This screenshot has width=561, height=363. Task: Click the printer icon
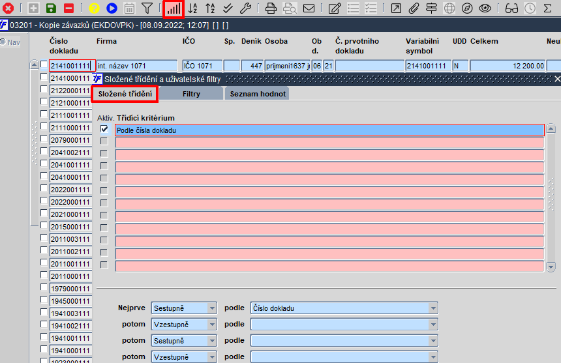coord(271,8)
